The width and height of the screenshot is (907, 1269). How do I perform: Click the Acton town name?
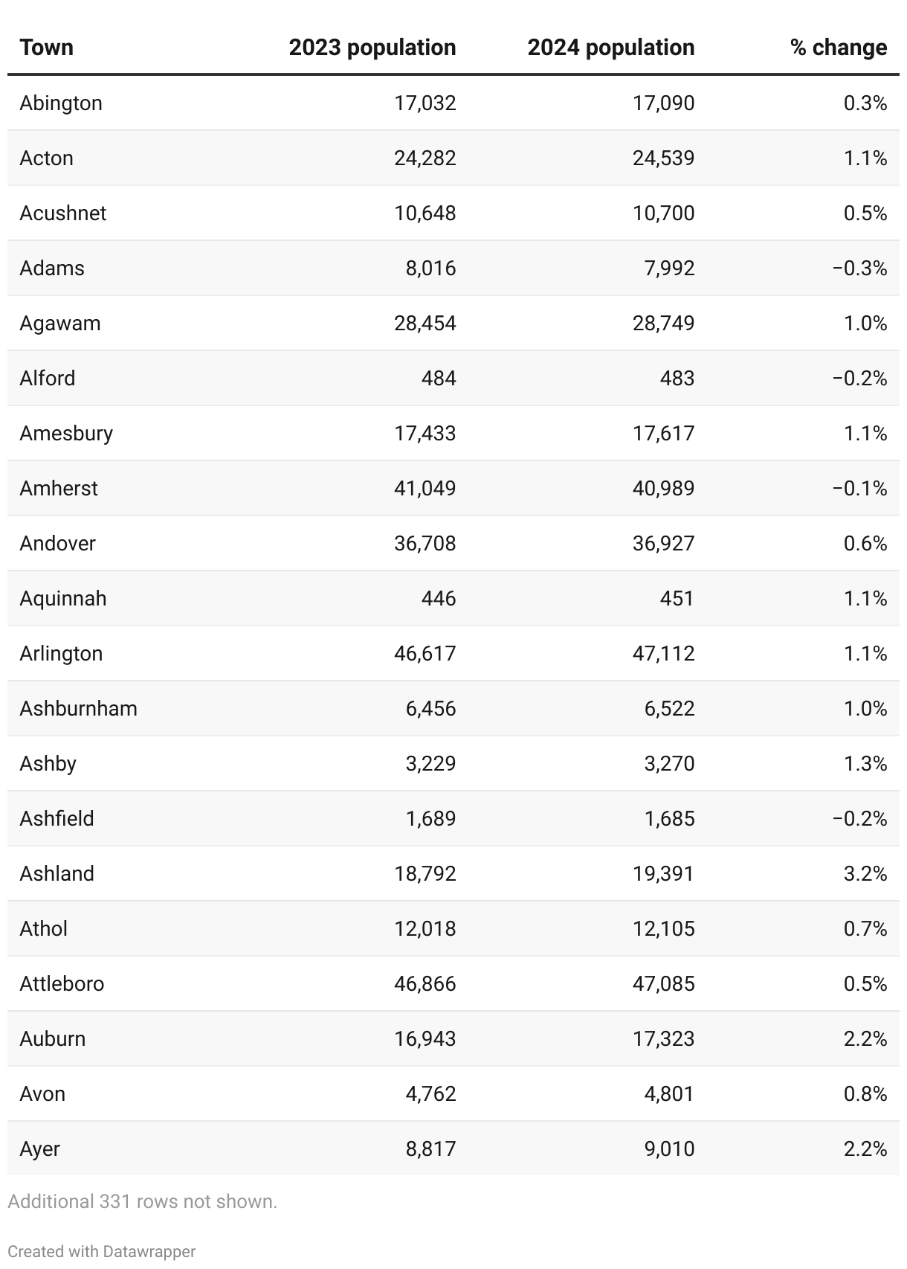[47, 158]
